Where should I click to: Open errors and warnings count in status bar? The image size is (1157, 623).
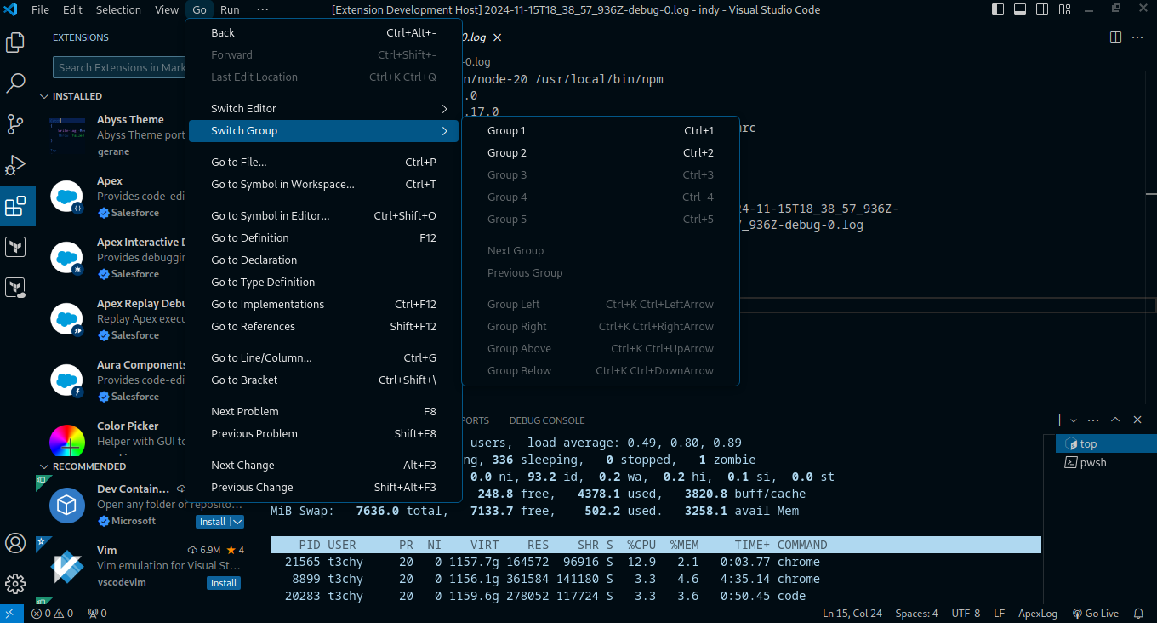pos(53,613)
